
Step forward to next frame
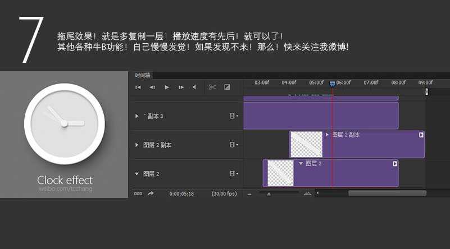click(181, 87)
